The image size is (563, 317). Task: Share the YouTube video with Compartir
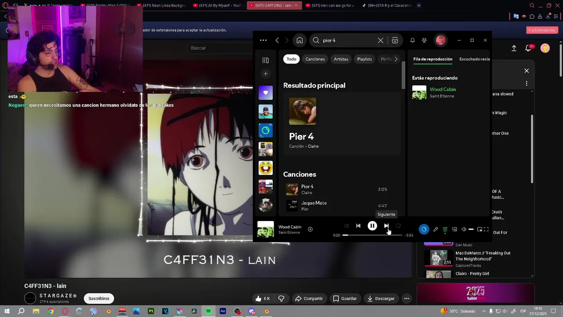tap(309, 299)
